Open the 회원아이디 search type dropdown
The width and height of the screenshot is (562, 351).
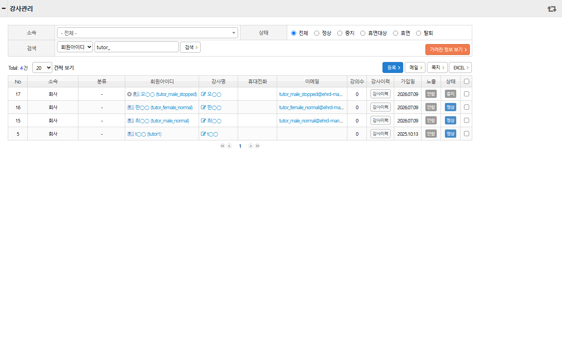pos(75,47)
